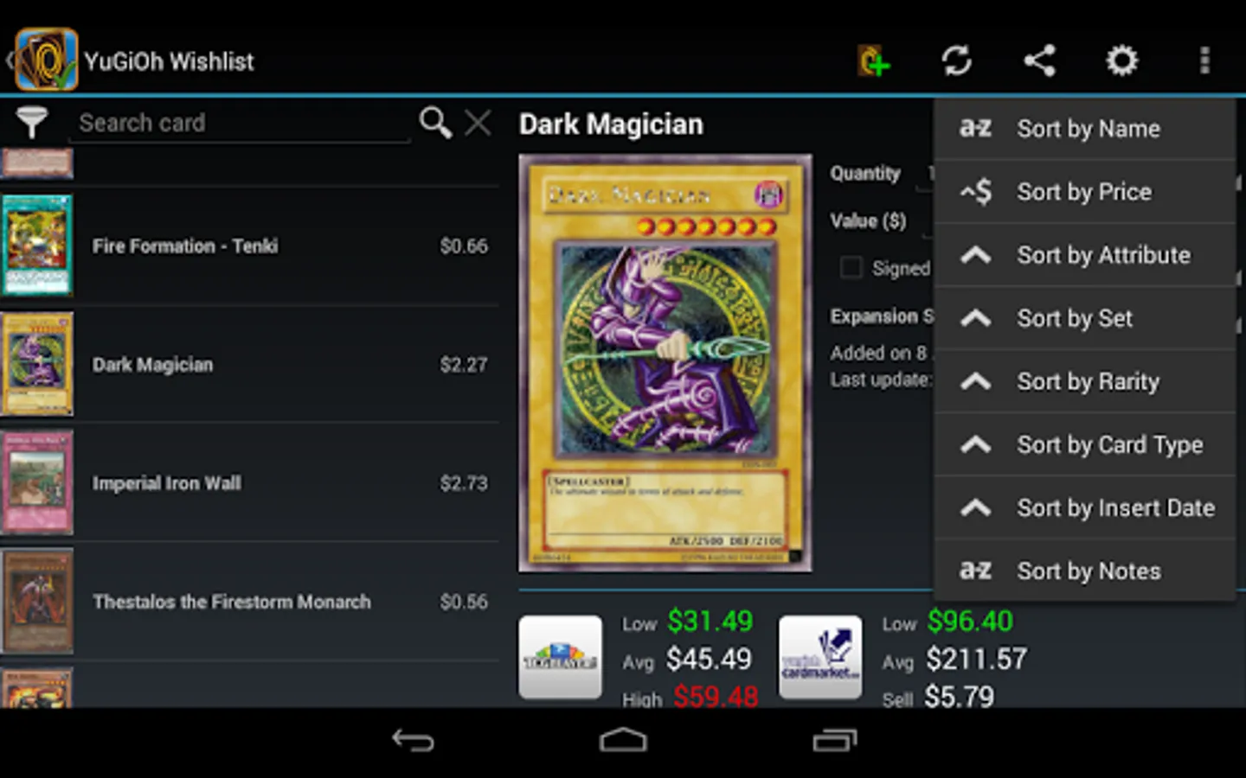Viewport: 1246px width, 778px height.
Task: Tap the Dark Magician thumbnail in the list
Action: [36, 364]
